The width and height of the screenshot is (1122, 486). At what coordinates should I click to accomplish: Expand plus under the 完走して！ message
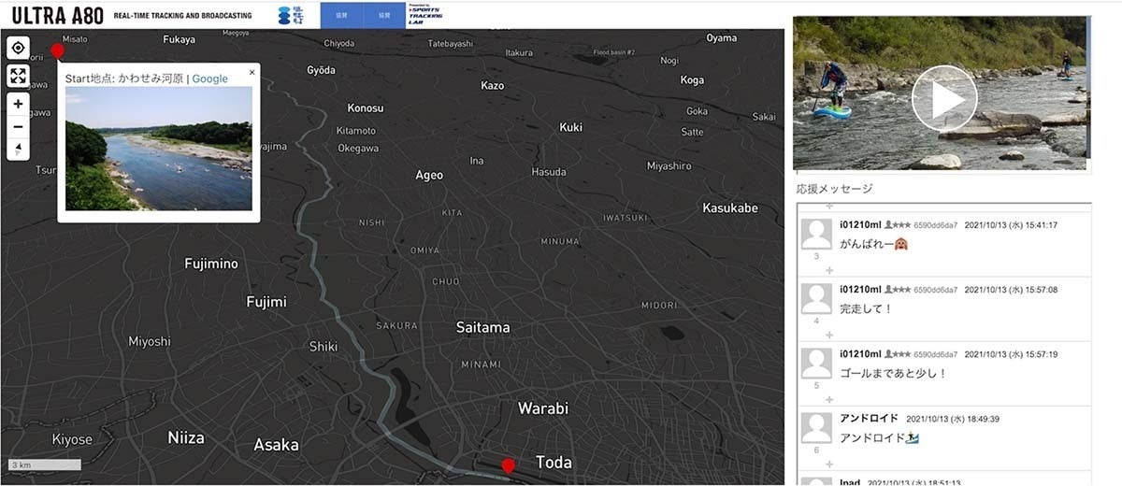pos(828,335)
